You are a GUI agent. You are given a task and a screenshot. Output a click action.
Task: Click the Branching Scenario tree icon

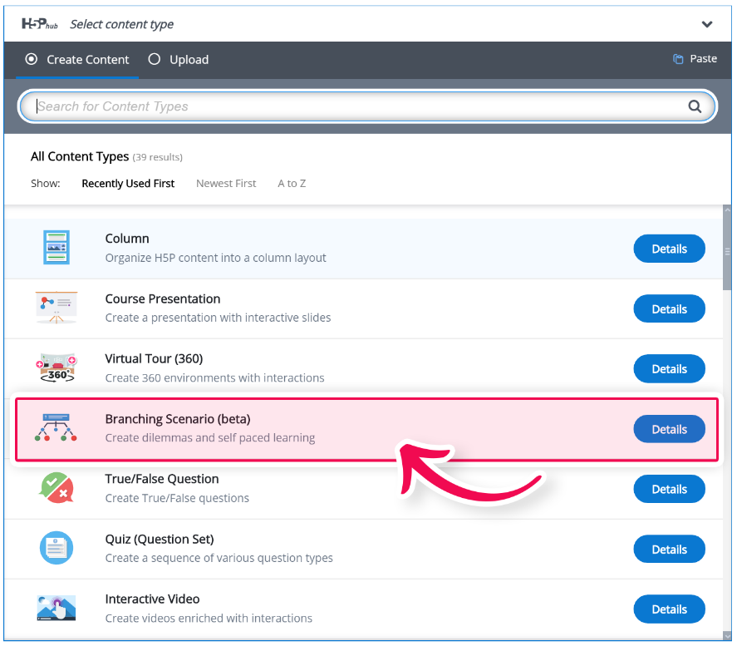56,427
